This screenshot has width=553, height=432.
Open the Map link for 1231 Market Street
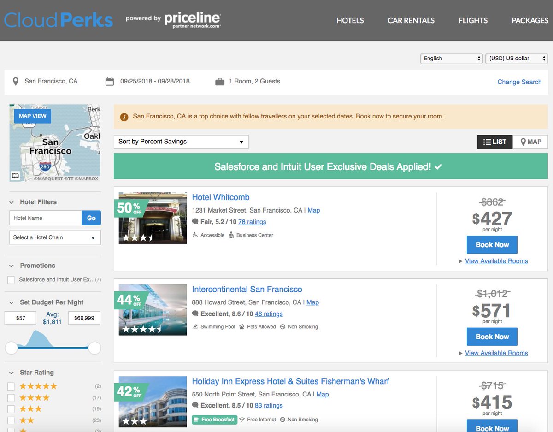click(x=314, y=210)
